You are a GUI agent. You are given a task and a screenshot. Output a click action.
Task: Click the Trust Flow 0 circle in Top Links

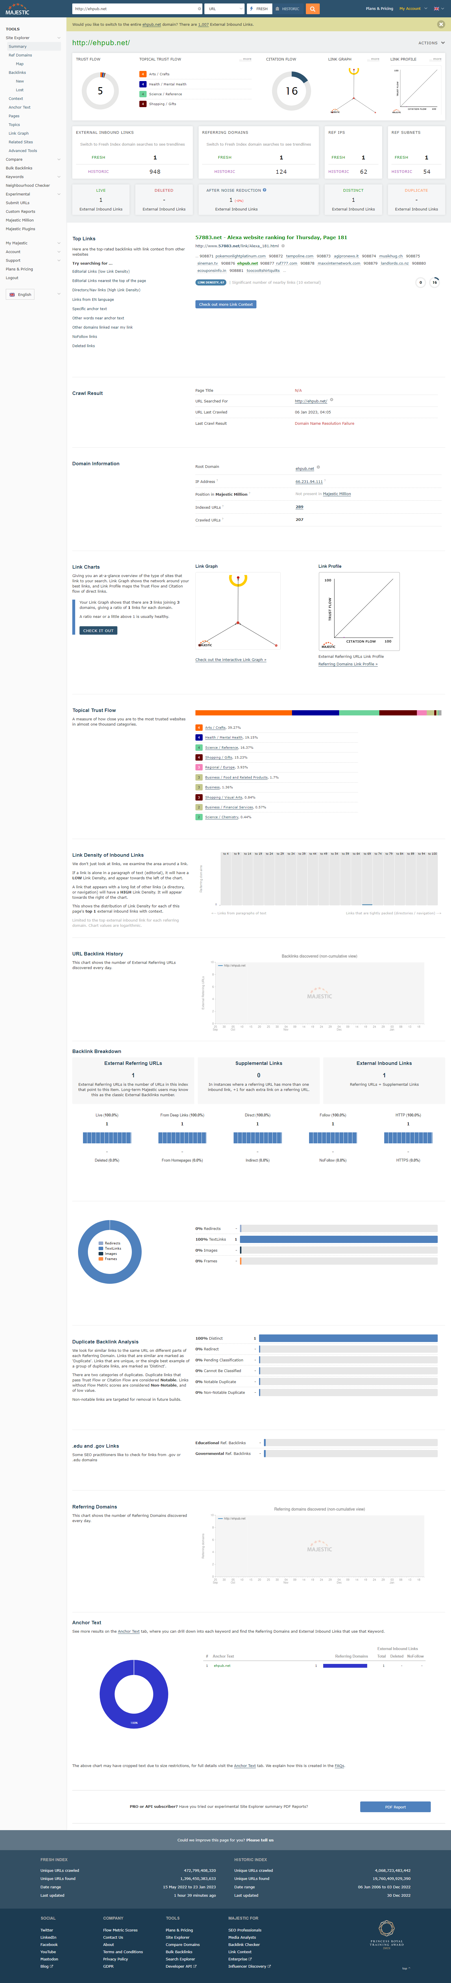tap(420, 283)
